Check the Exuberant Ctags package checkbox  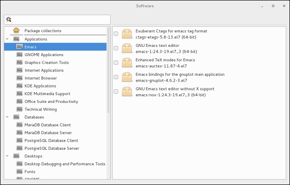tap(116, 34)
